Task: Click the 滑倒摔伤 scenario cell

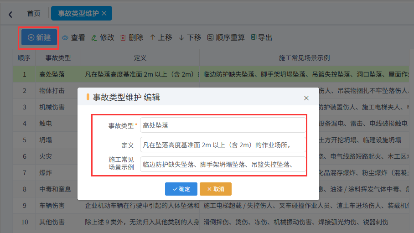Action: click(304, 222)
